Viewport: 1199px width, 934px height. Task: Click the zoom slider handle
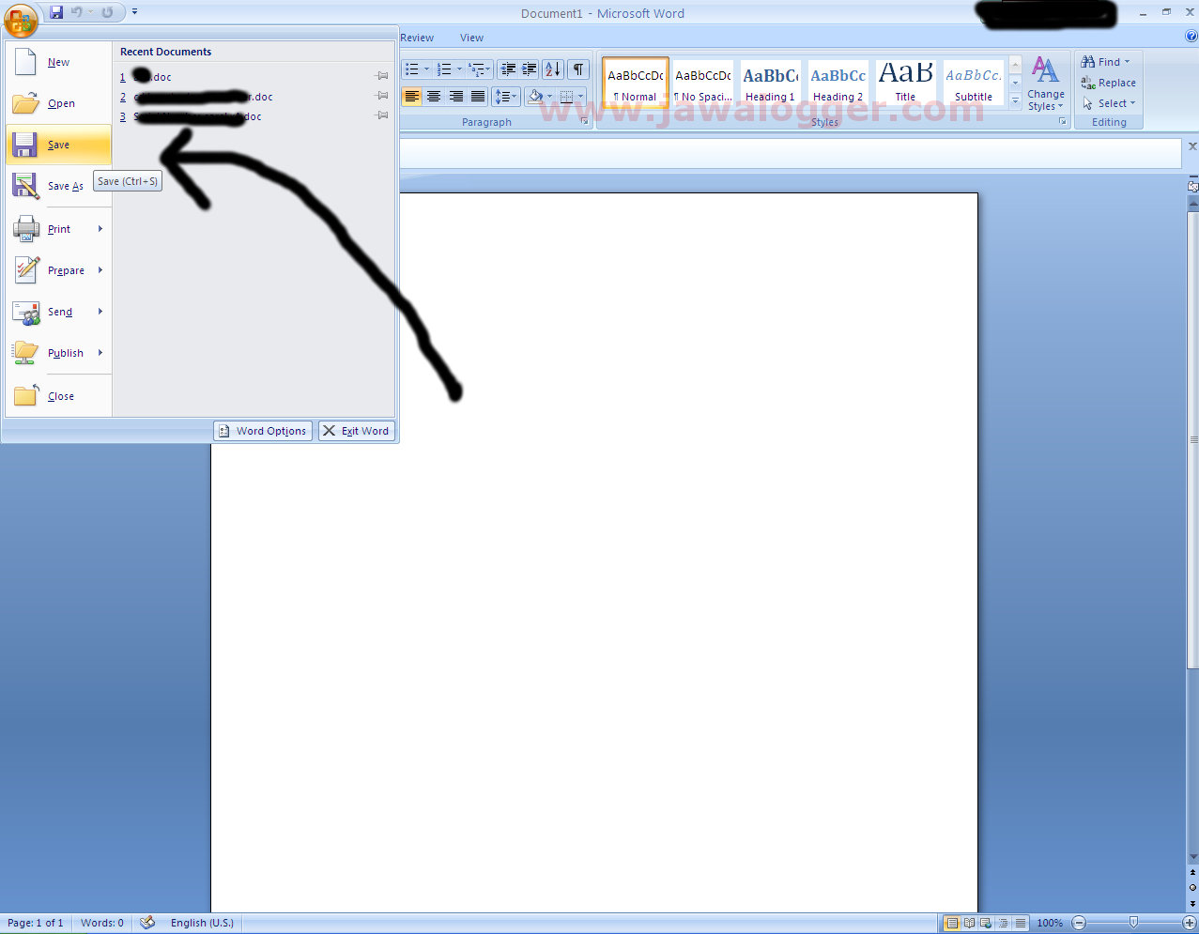1133,923
